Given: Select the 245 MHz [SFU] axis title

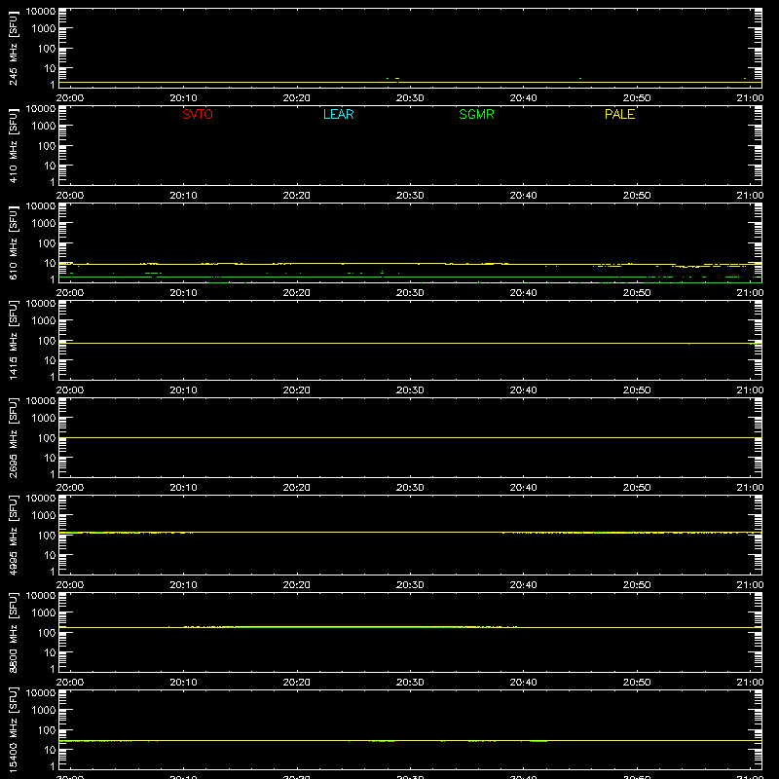Looking at the screenshot, I should click(13, 49).
